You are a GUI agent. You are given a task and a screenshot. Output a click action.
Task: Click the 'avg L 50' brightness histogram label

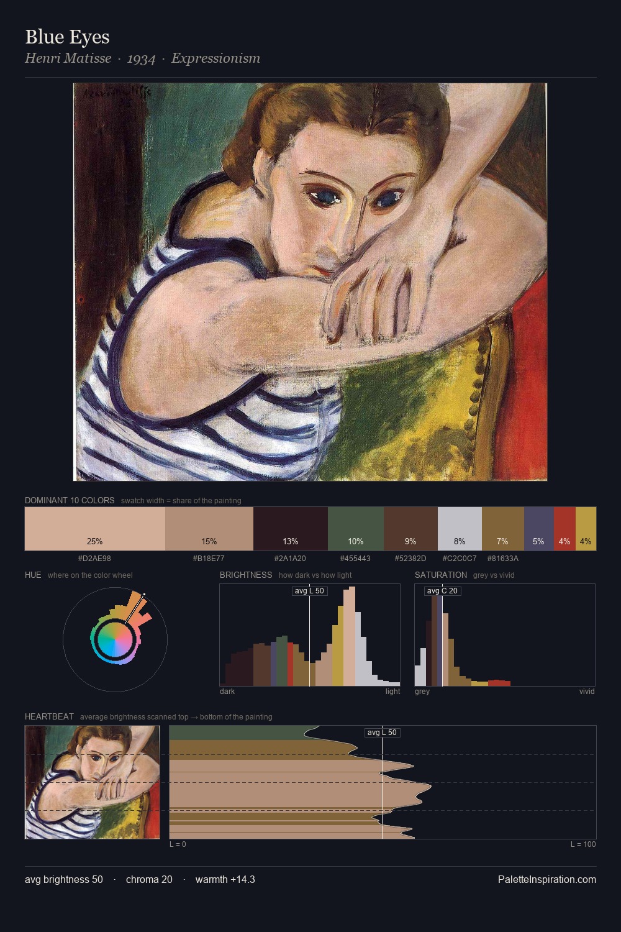pyautogui.click(x=310, y=591)
